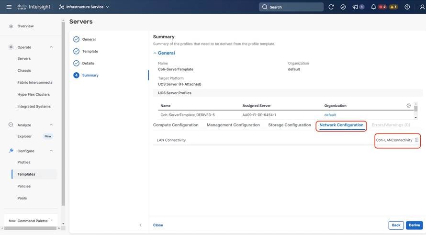The height and width of the screenshot is (235, 426).
Task: Click the Operate section icon
Action: 11,47
